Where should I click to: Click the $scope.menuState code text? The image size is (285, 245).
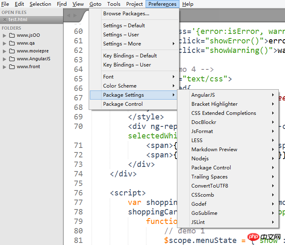coord(200,240)
